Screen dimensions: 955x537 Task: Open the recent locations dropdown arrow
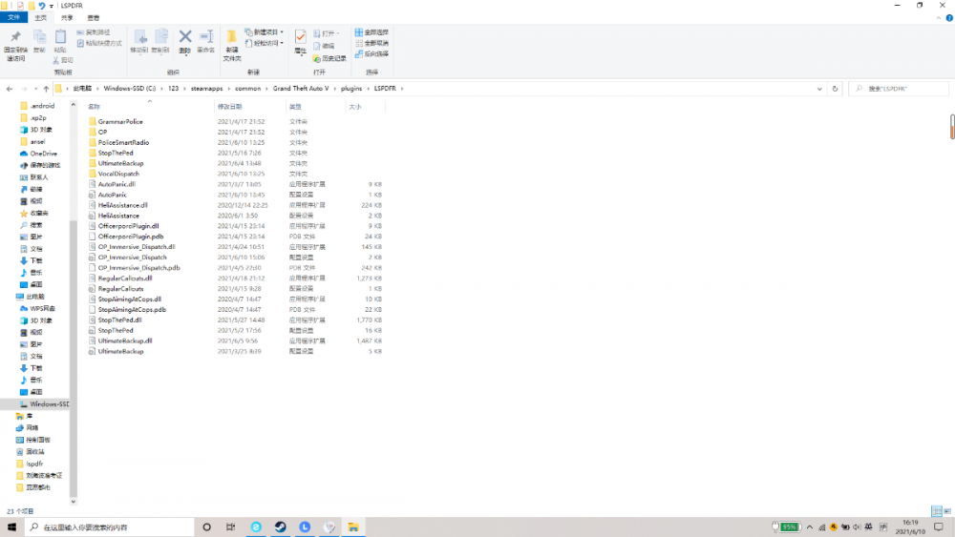[36, 89]
